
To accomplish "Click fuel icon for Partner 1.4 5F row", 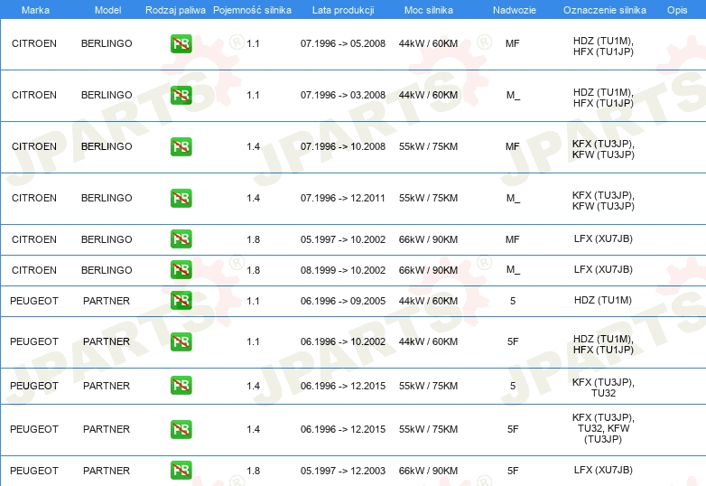I will (181, 429).
